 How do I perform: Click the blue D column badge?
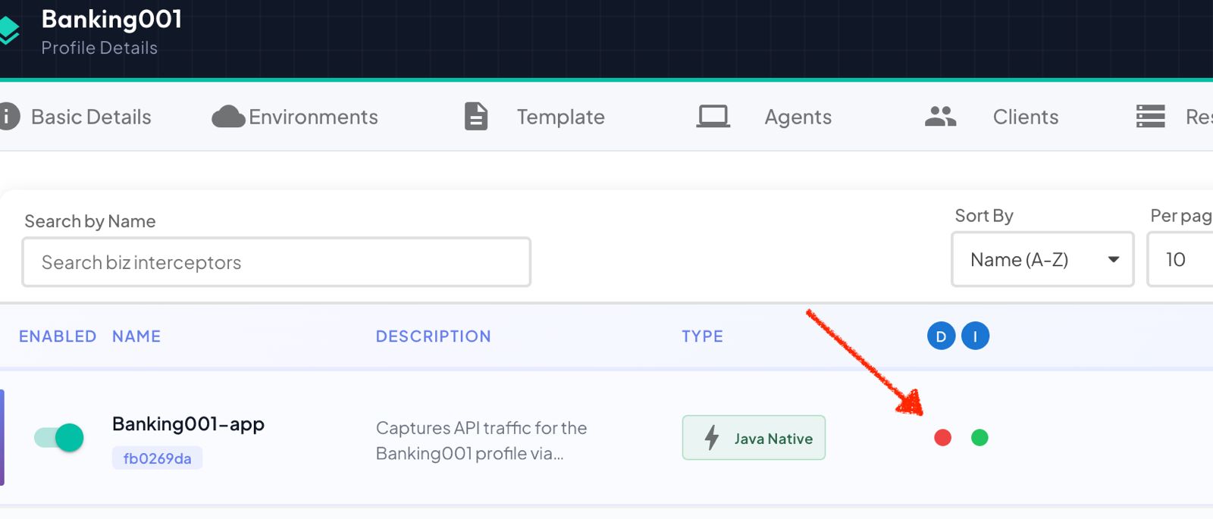pyautogui.click(x=941, y=336)
